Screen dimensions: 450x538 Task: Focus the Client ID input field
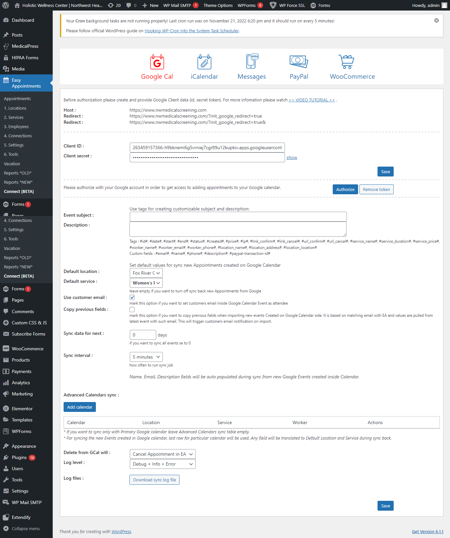click(207, 148)
